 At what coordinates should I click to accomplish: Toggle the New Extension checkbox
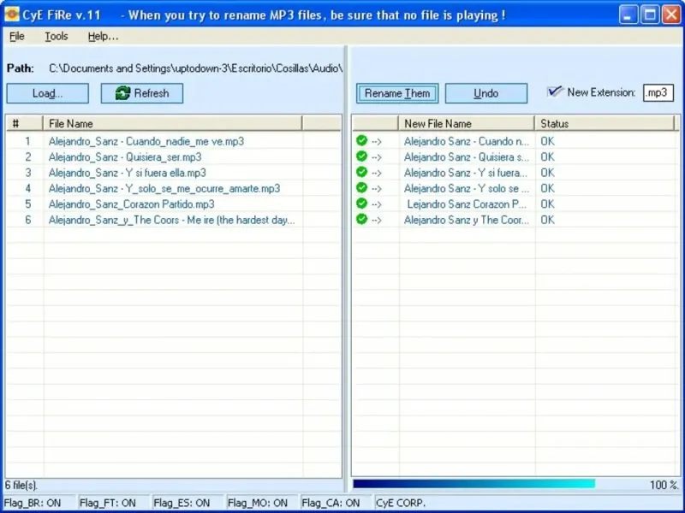[x=554, y=91]
